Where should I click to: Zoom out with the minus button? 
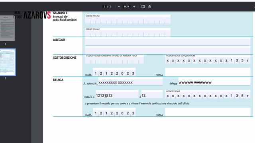119,7
